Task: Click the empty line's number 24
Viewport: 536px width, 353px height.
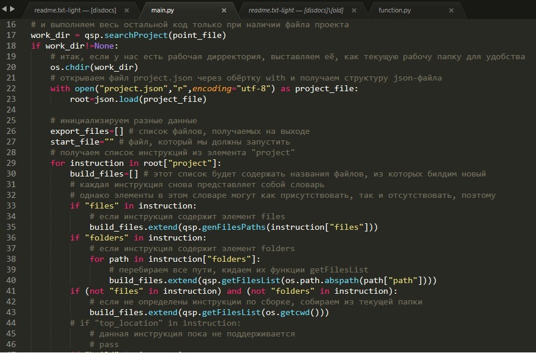Action: pyautogui.click(x=11, y=110)
